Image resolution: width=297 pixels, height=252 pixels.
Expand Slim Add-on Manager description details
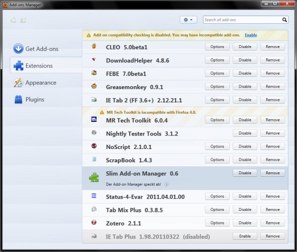click(166, 184)
